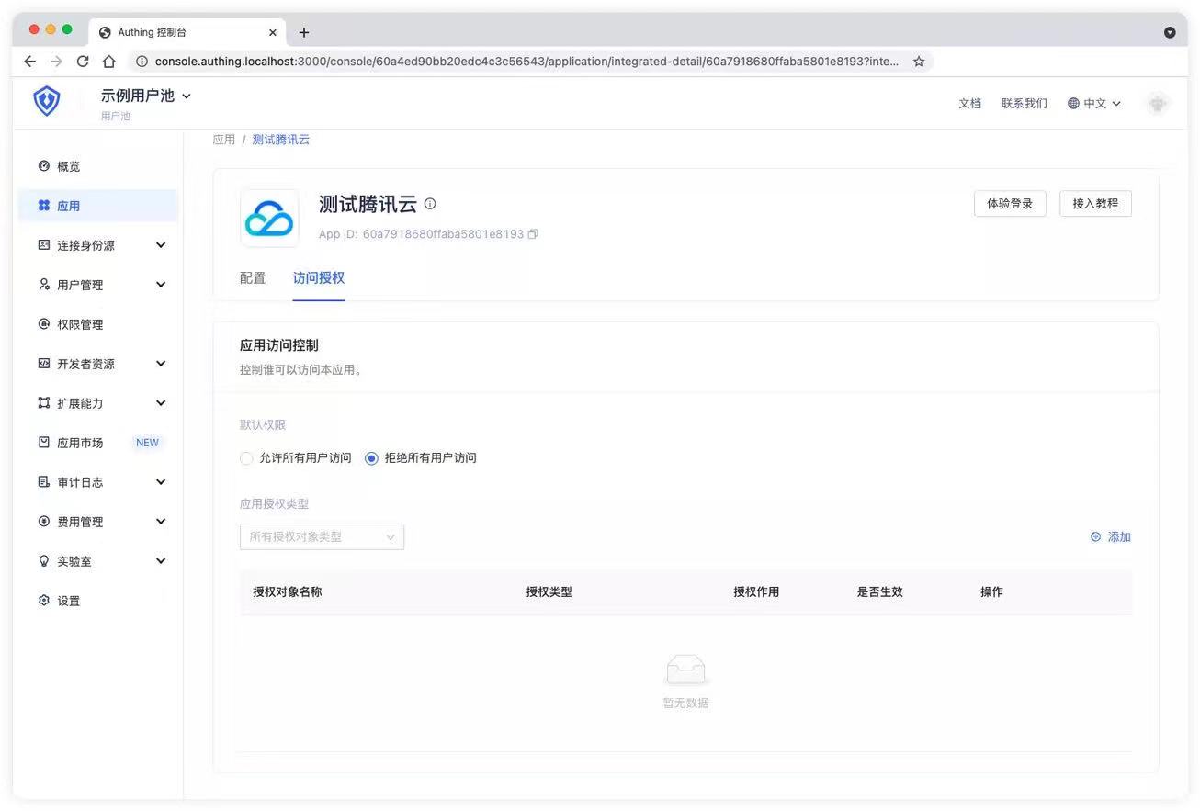The width and height of the screenshot is (1200, 811).
Task: Expand the 扩展能力 menu chevron
Action: point(161,403)
